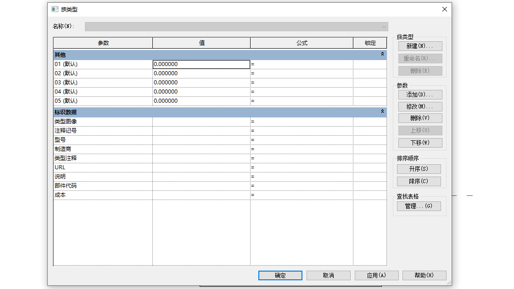This screenshot has width=514, height=289.
Task: Click the 新建(N)... button
Action: point(420,46)
